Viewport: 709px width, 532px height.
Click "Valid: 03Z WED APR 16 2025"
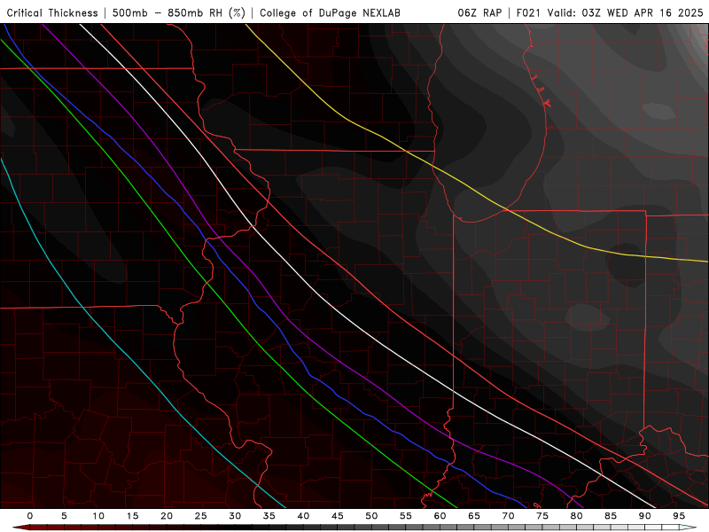(x=626, y=12)
